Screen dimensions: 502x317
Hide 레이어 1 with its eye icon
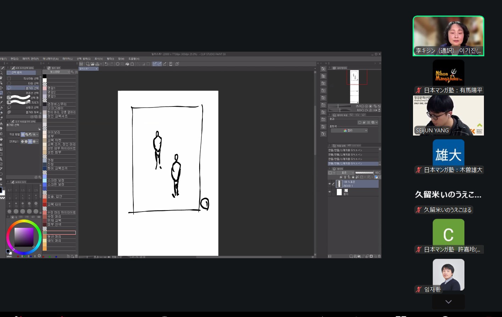(x=329, y=184)
